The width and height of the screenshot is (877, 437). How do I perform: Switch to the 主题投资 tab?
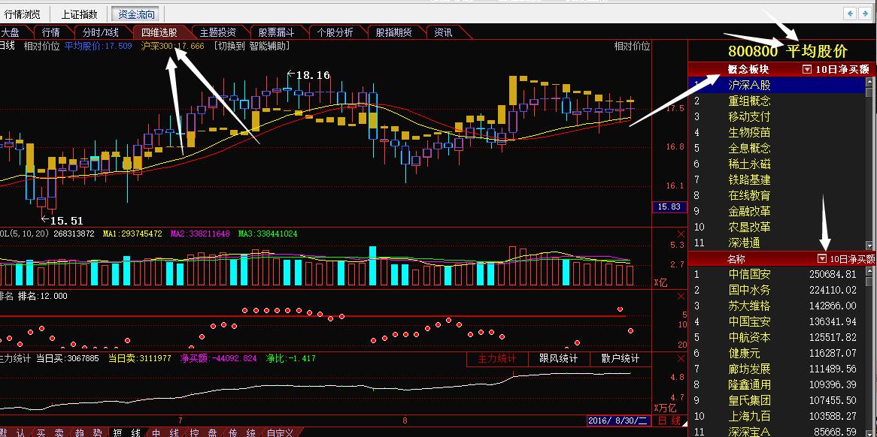pos(217,32)
